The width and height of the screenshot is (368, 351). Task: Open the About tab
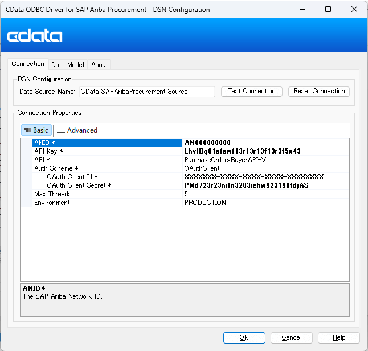click(x=100, y=65)
